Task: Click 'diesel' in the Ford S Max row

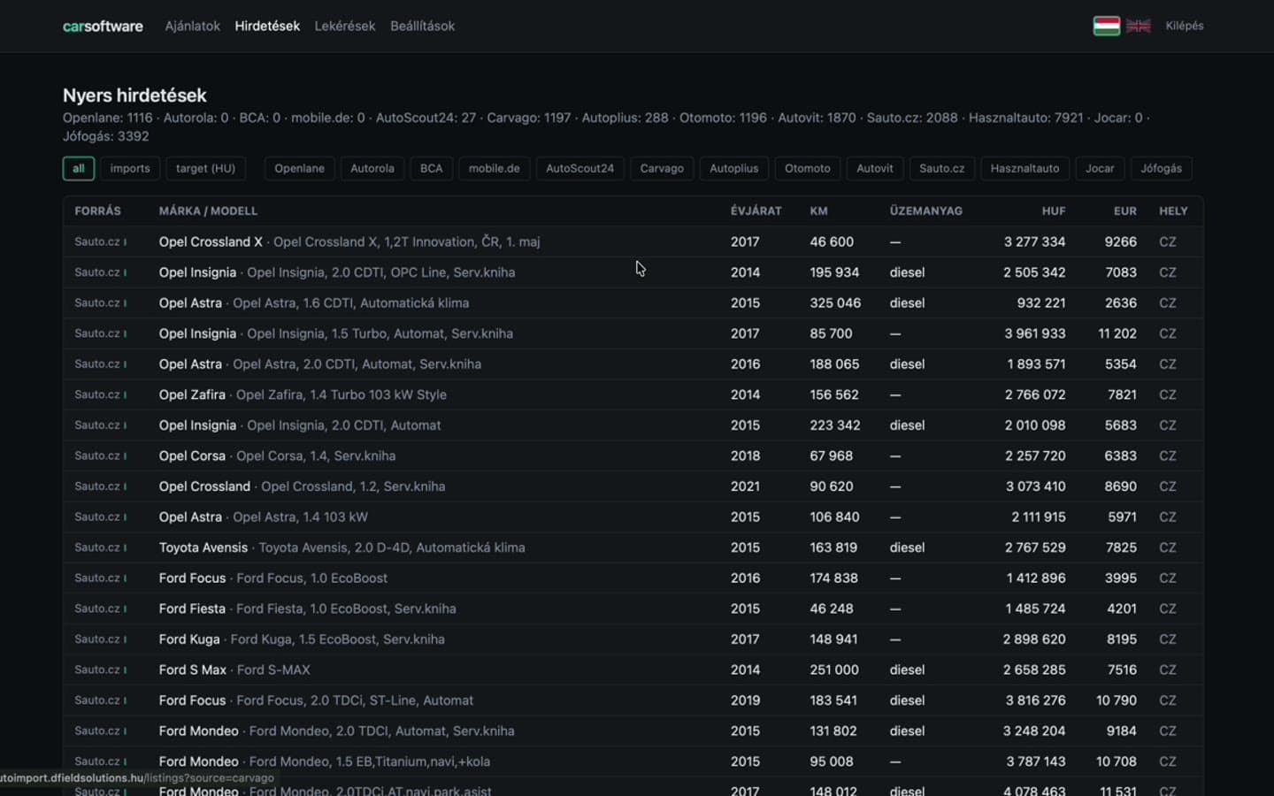Action: [x=907, y=670]
